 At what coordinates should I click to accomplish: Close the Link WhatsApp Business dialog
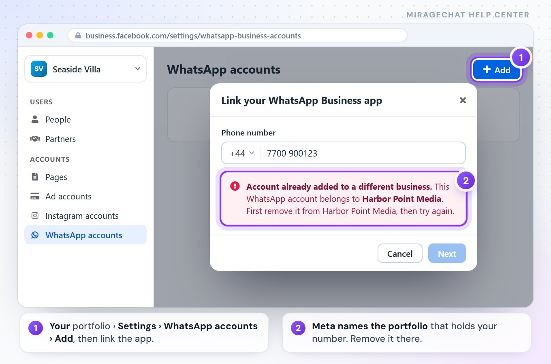pos(463,100)
